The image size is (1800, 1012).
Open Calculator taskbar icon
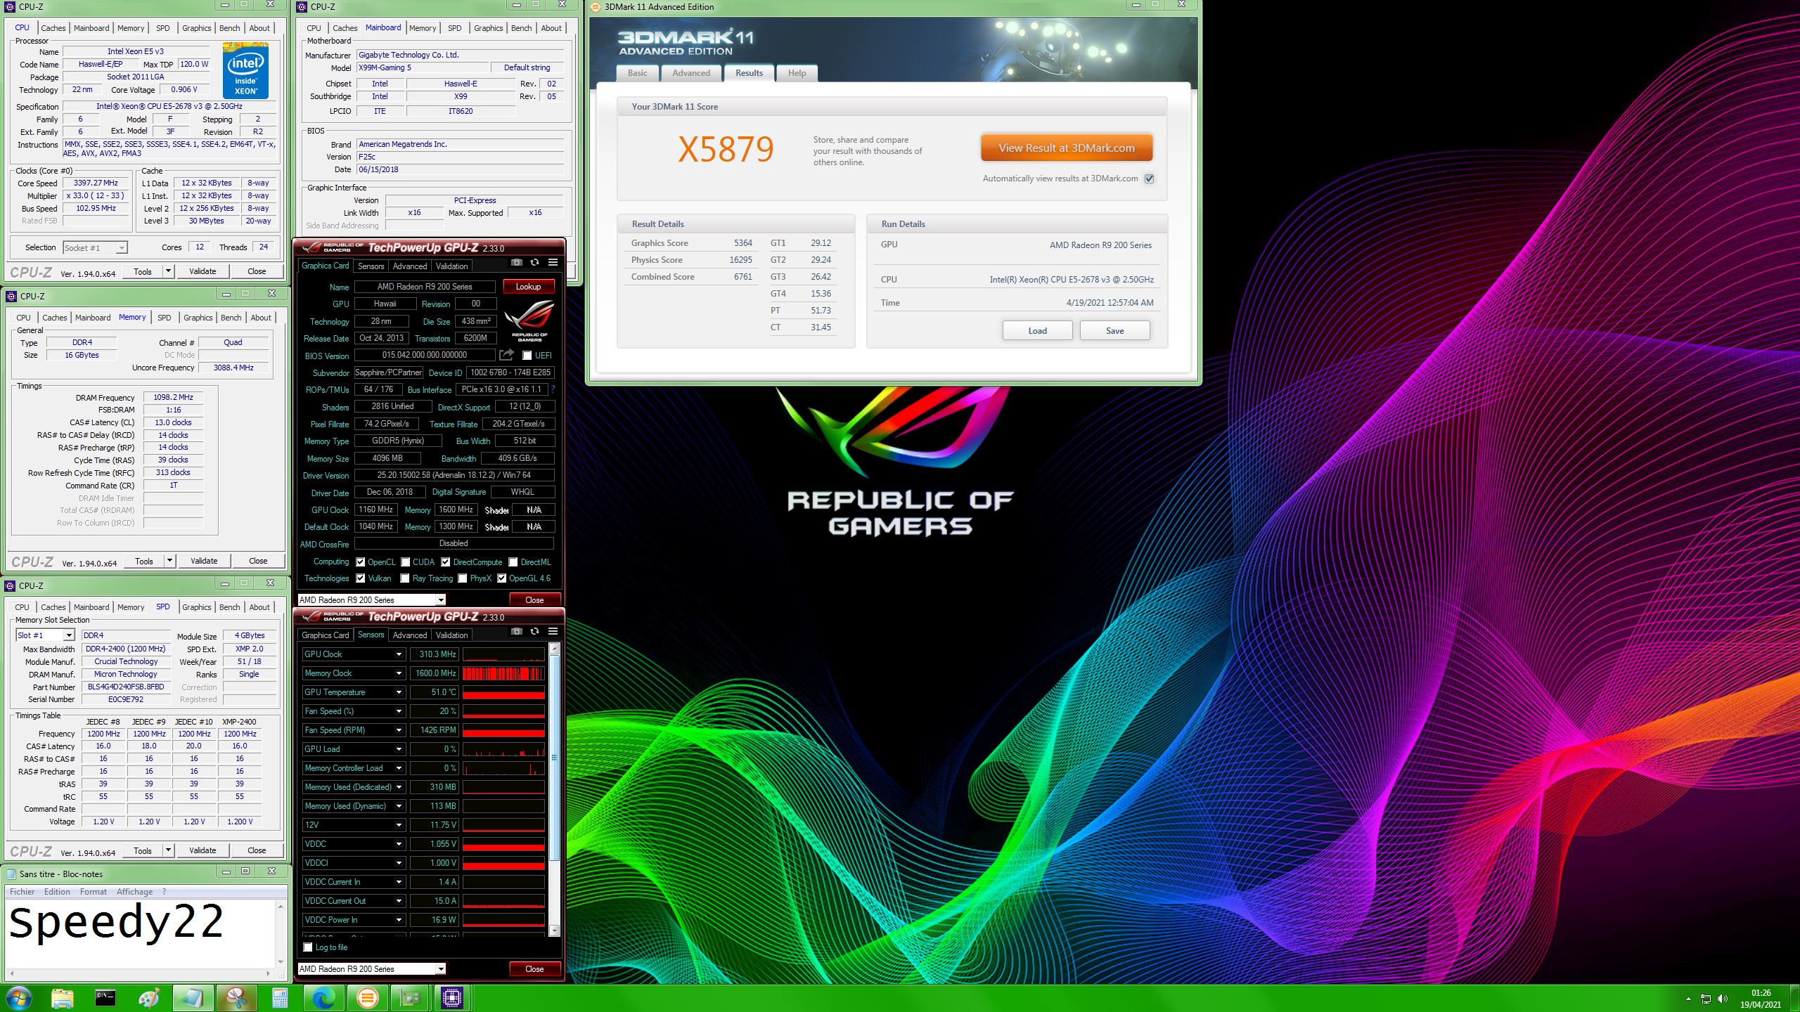[x=280, y=998]
